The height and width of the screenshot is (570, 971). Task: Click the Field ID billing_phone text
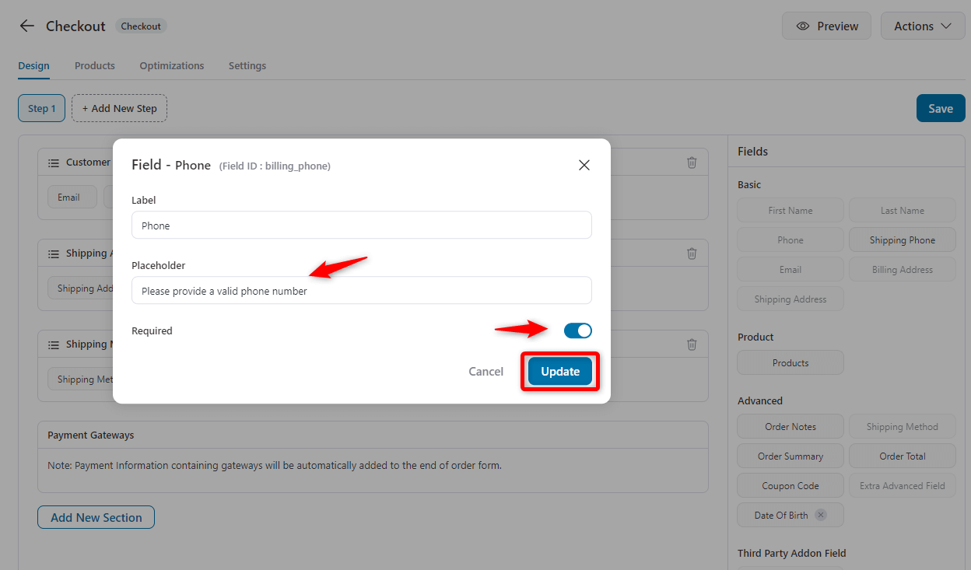[275, 166]
